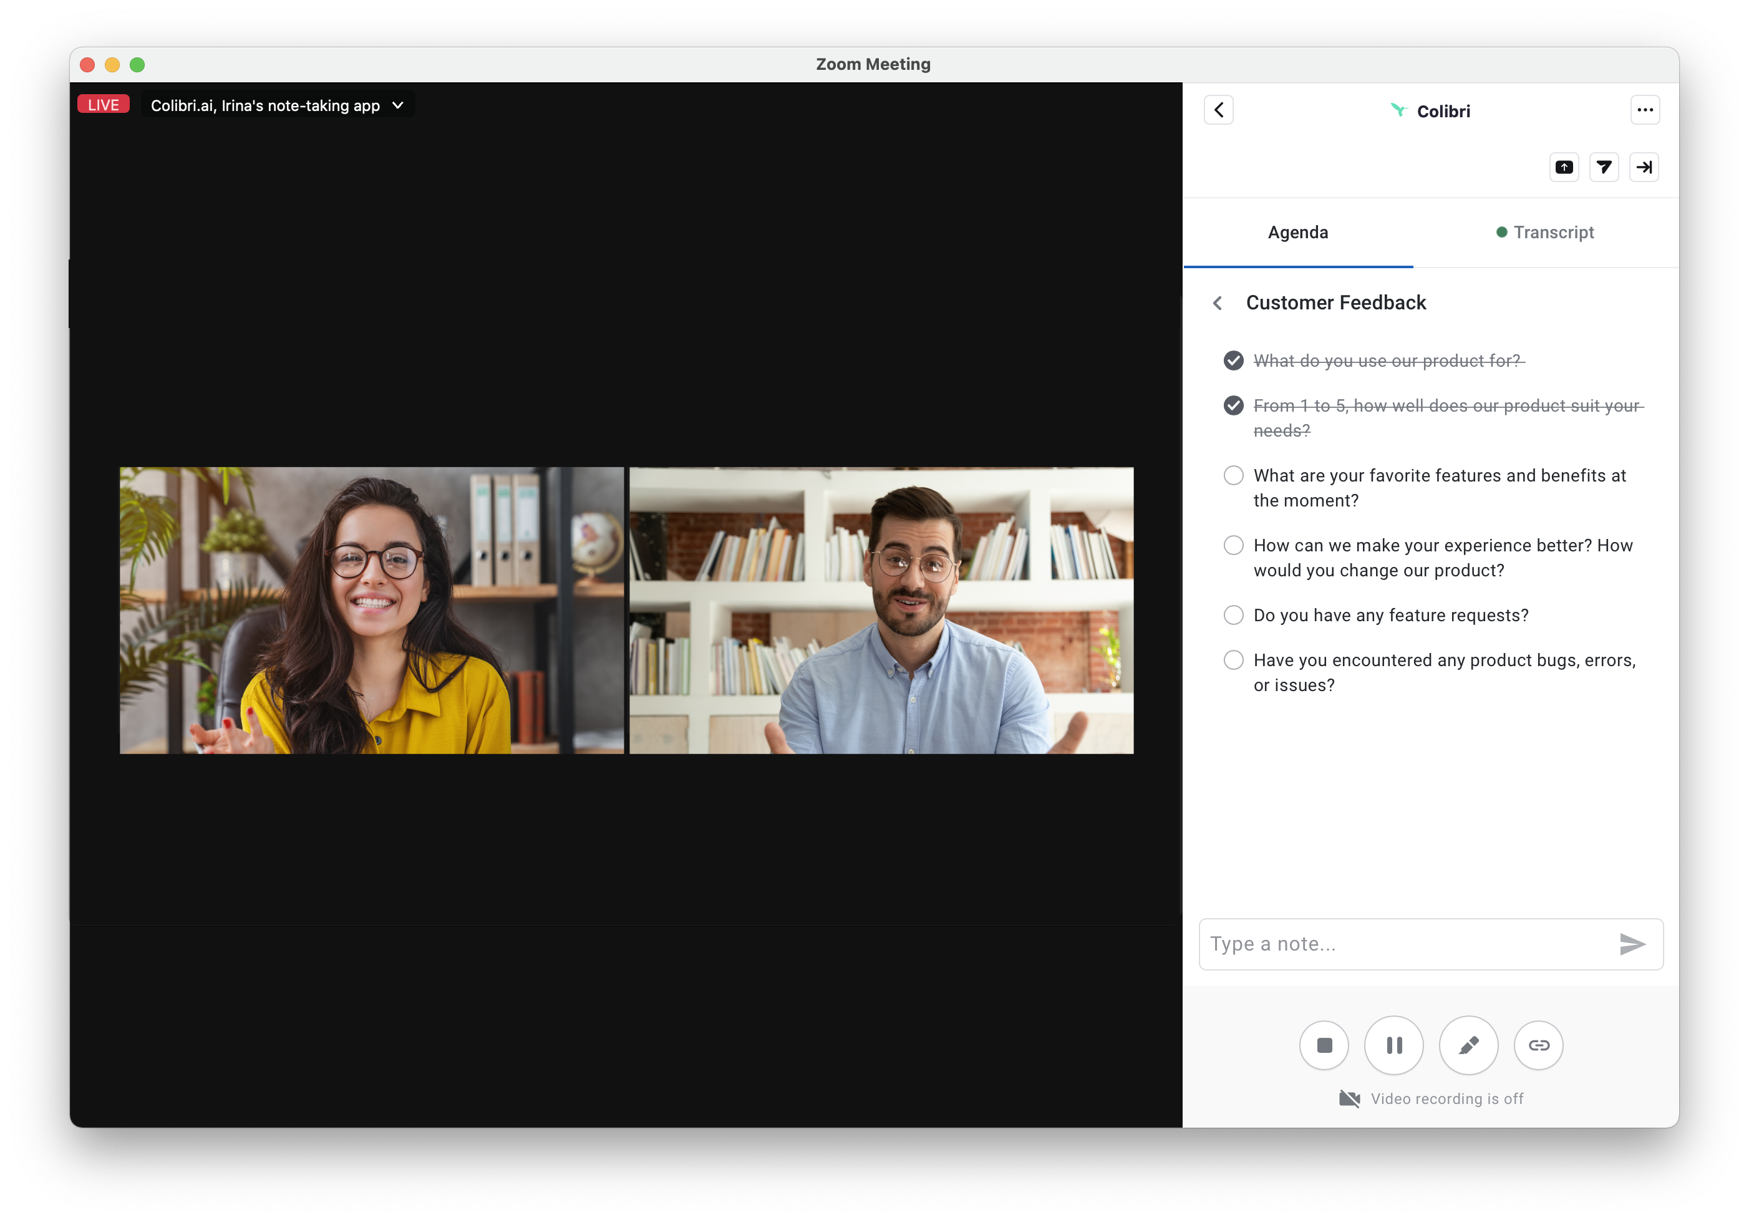Select the Agenda tab
Screen dimensions: 1749x1220
pos(1298,232)
